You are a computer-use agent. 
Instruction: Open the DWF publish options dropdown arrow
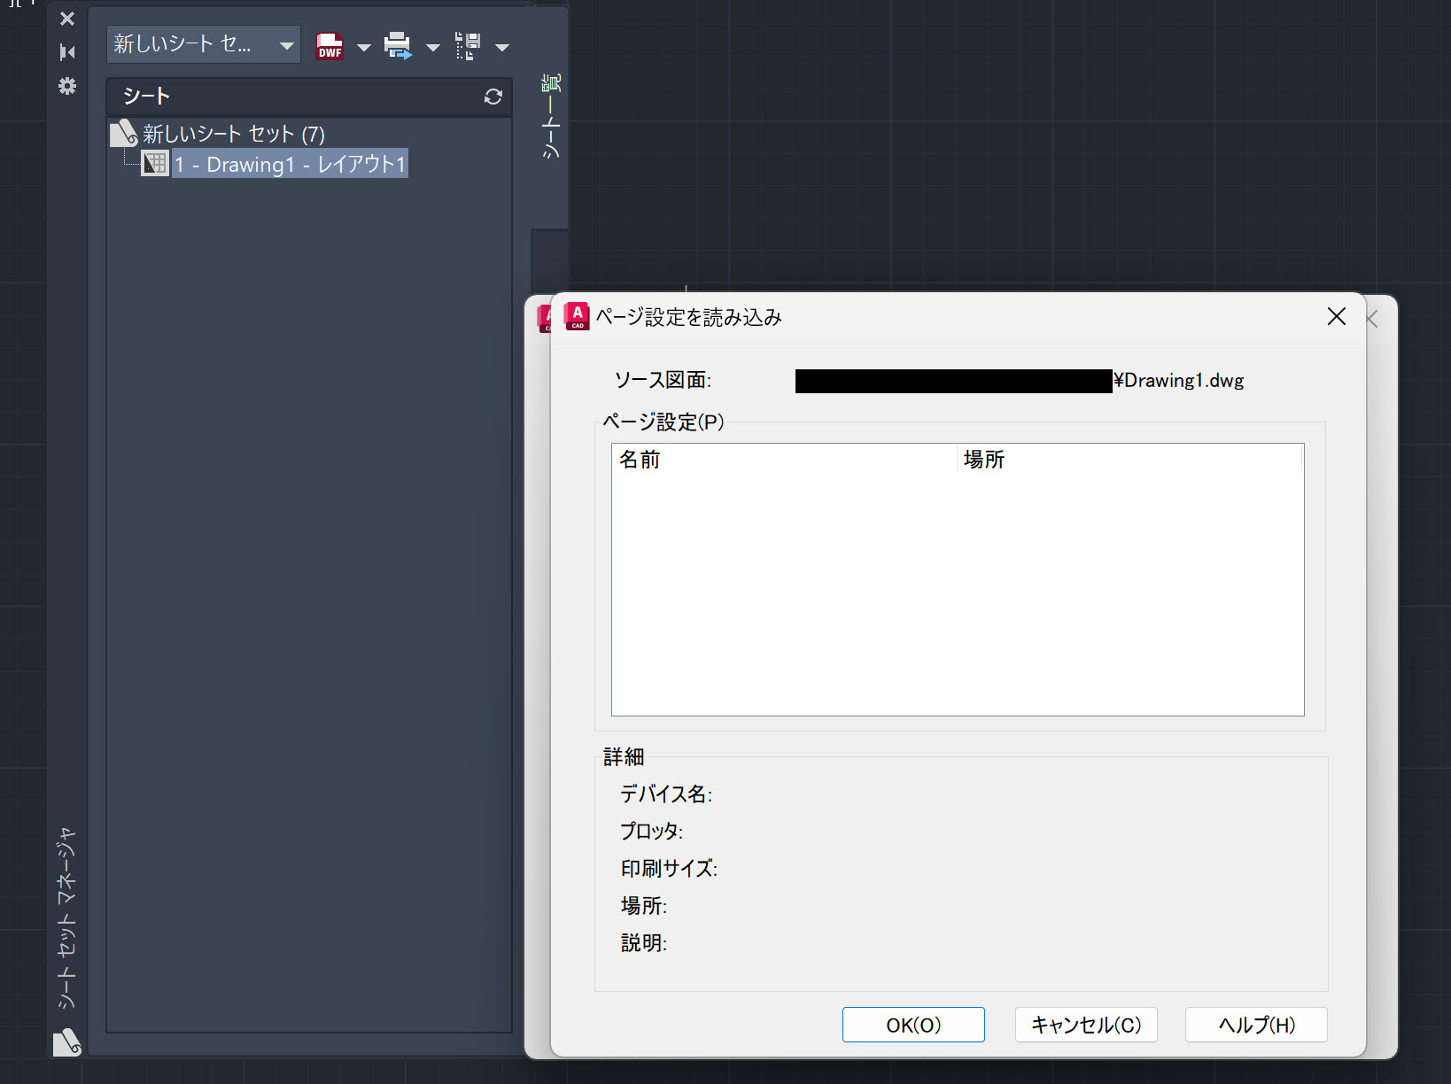point(363,45)
